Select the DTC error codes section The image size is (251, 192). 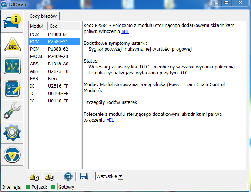click(x=12, y=44)
